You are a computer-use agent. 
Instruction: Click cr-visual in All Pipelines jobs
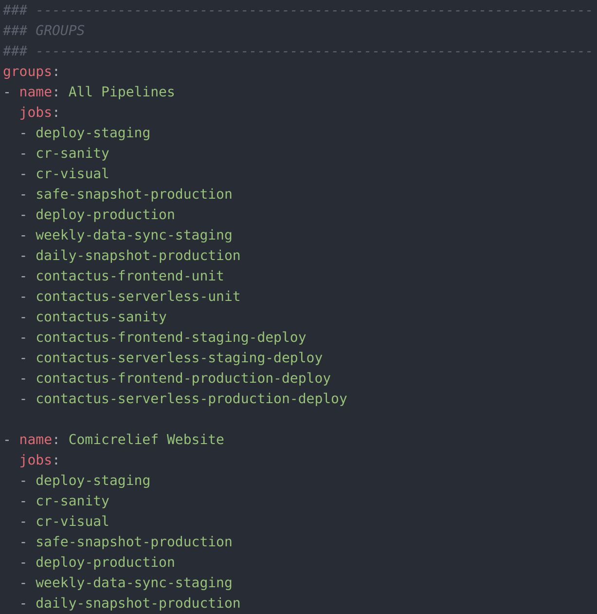click(x=72, y=174)
